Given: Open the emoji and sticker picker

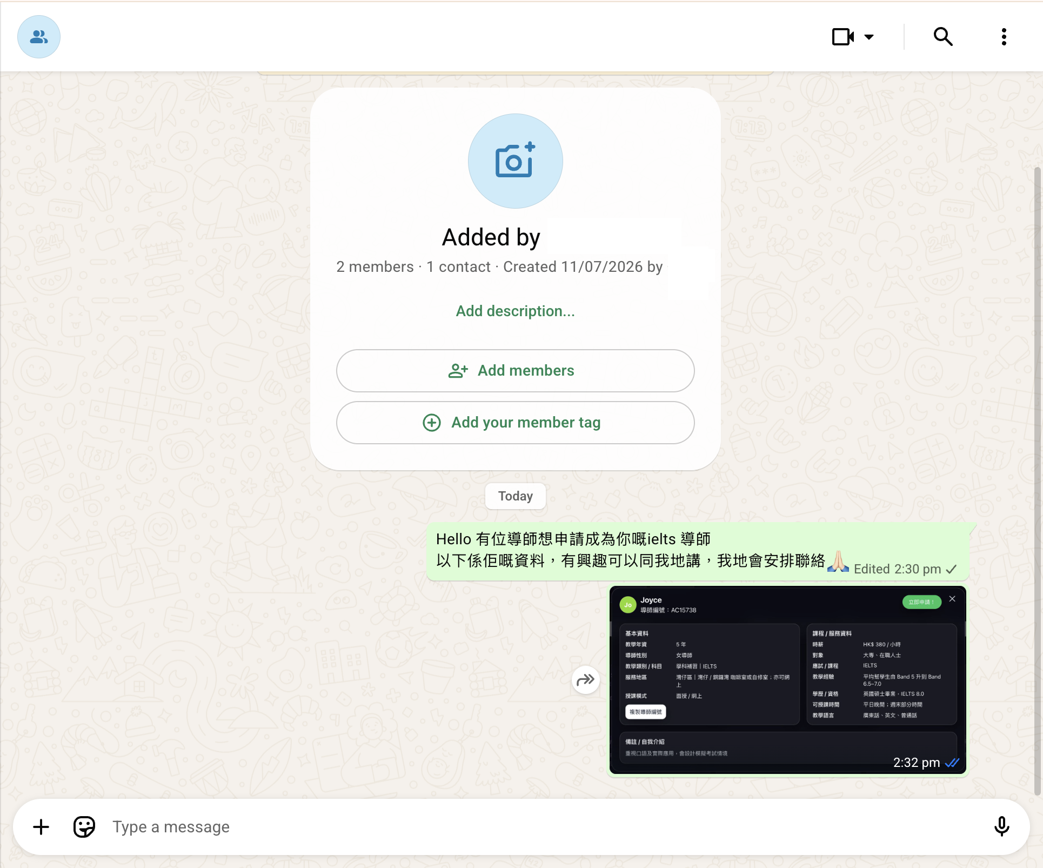Looking at the screenshot, I should point(84,827).
